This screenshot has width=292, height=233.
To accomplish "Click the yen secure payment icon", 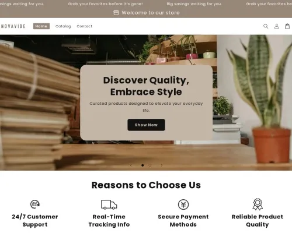I will (x=183, y=204).
